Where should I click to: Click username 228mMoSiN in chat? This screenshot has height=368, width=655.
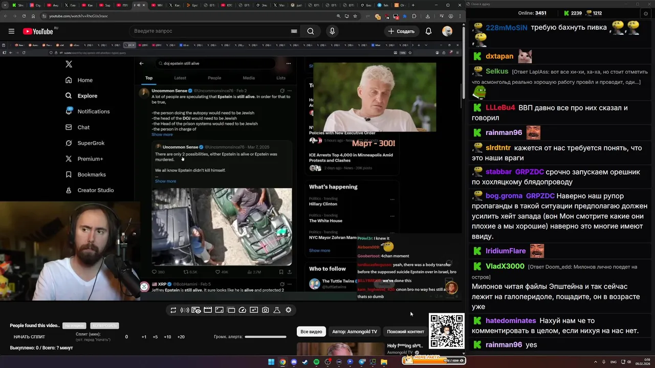point(507,28)
